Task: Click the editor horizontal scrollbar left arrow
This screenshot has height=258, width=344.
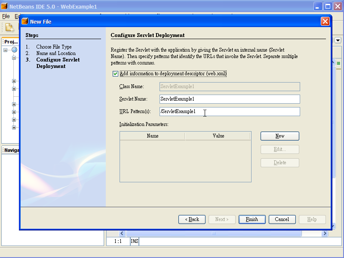Action: point(122,233)
